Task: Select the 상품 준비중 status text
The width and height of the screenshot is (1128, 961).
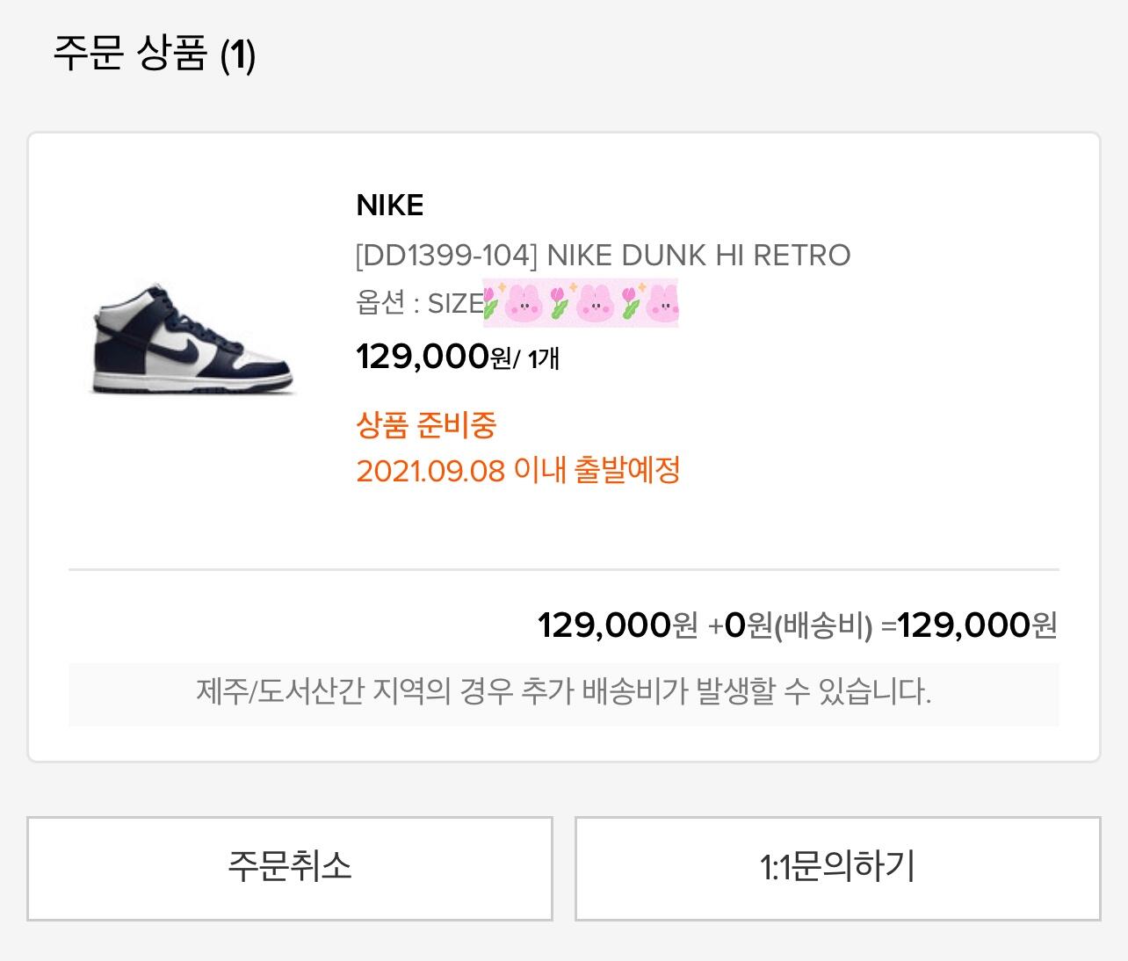Action: 426,425
